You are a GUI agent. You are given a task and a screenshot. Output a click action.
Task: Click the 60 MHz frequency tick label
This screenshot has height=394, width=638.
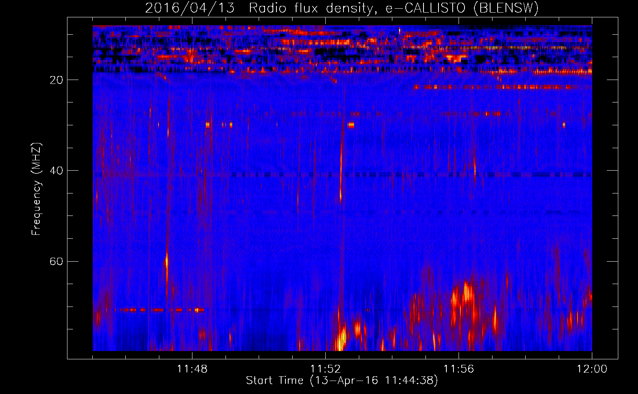[56, 261]
